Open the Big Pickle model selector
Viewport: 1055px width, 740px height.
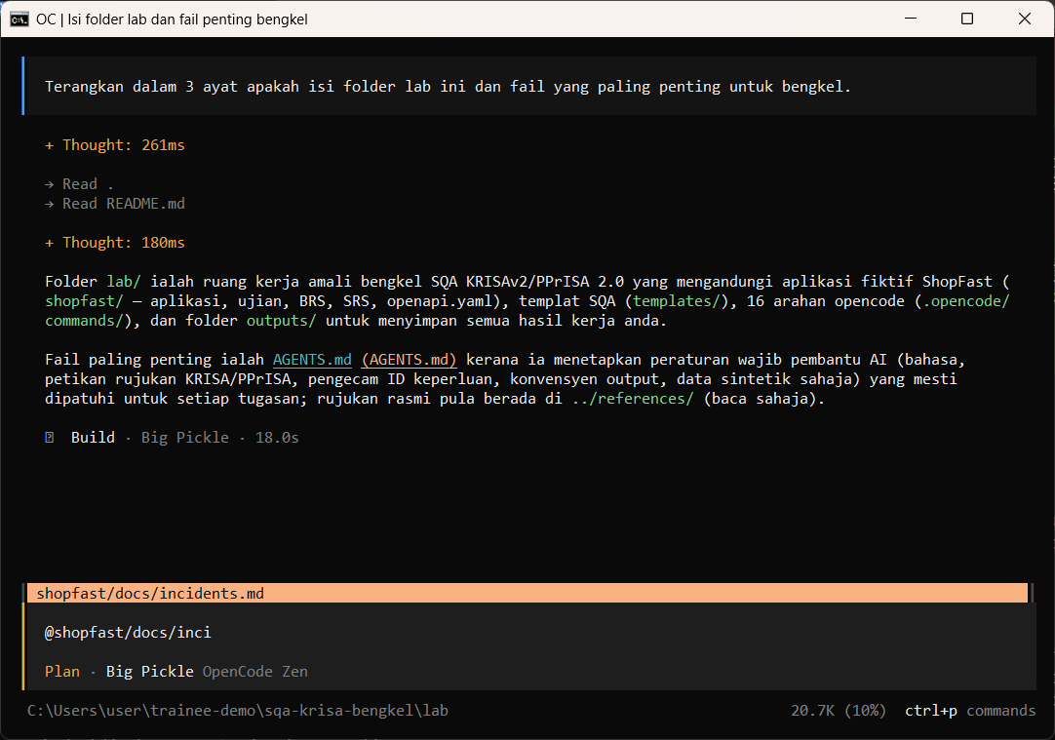(149, 672)
